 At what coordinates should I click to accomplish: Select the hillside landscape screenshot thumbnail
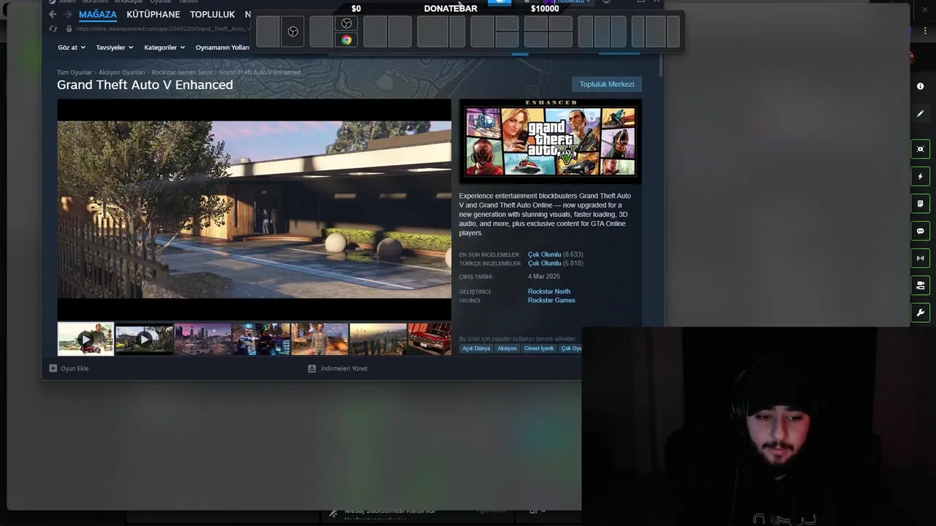378,339
